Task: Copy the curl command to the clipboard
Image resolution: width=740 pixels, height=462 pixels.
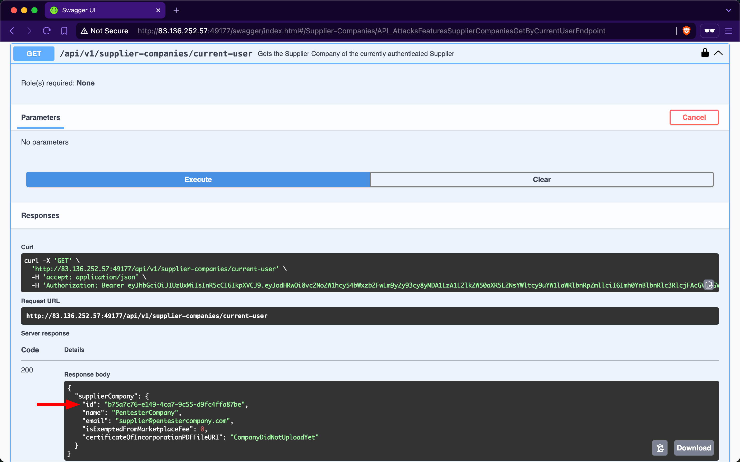Action: 708,285
